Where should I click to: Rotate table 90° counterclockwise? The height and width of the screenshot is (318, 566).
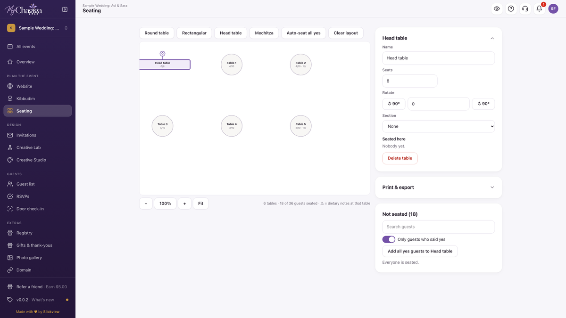(x=394, y=104)
